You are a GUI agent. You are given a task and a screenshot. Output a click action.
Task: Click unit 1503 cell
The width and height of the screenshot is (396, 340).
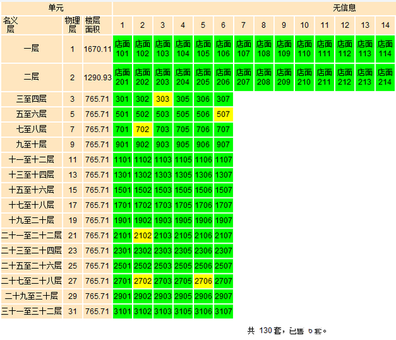click(x=162, y=190)
